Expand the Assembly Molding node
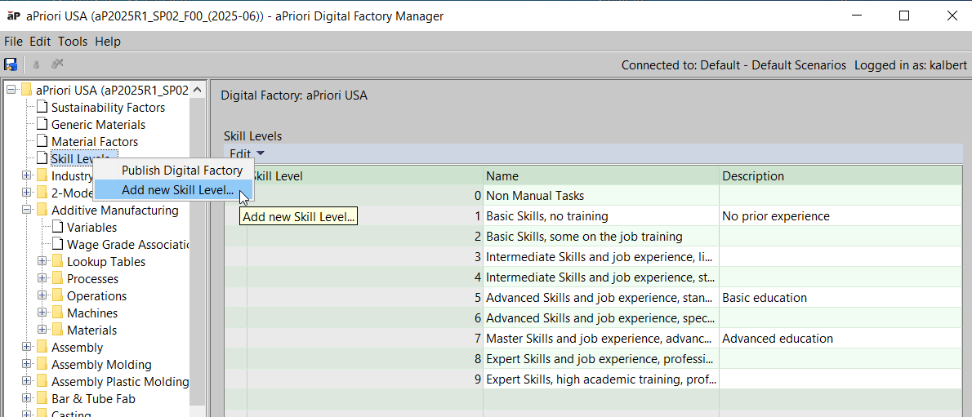Viewport: 972px width, 417px height. coord(26,364)
